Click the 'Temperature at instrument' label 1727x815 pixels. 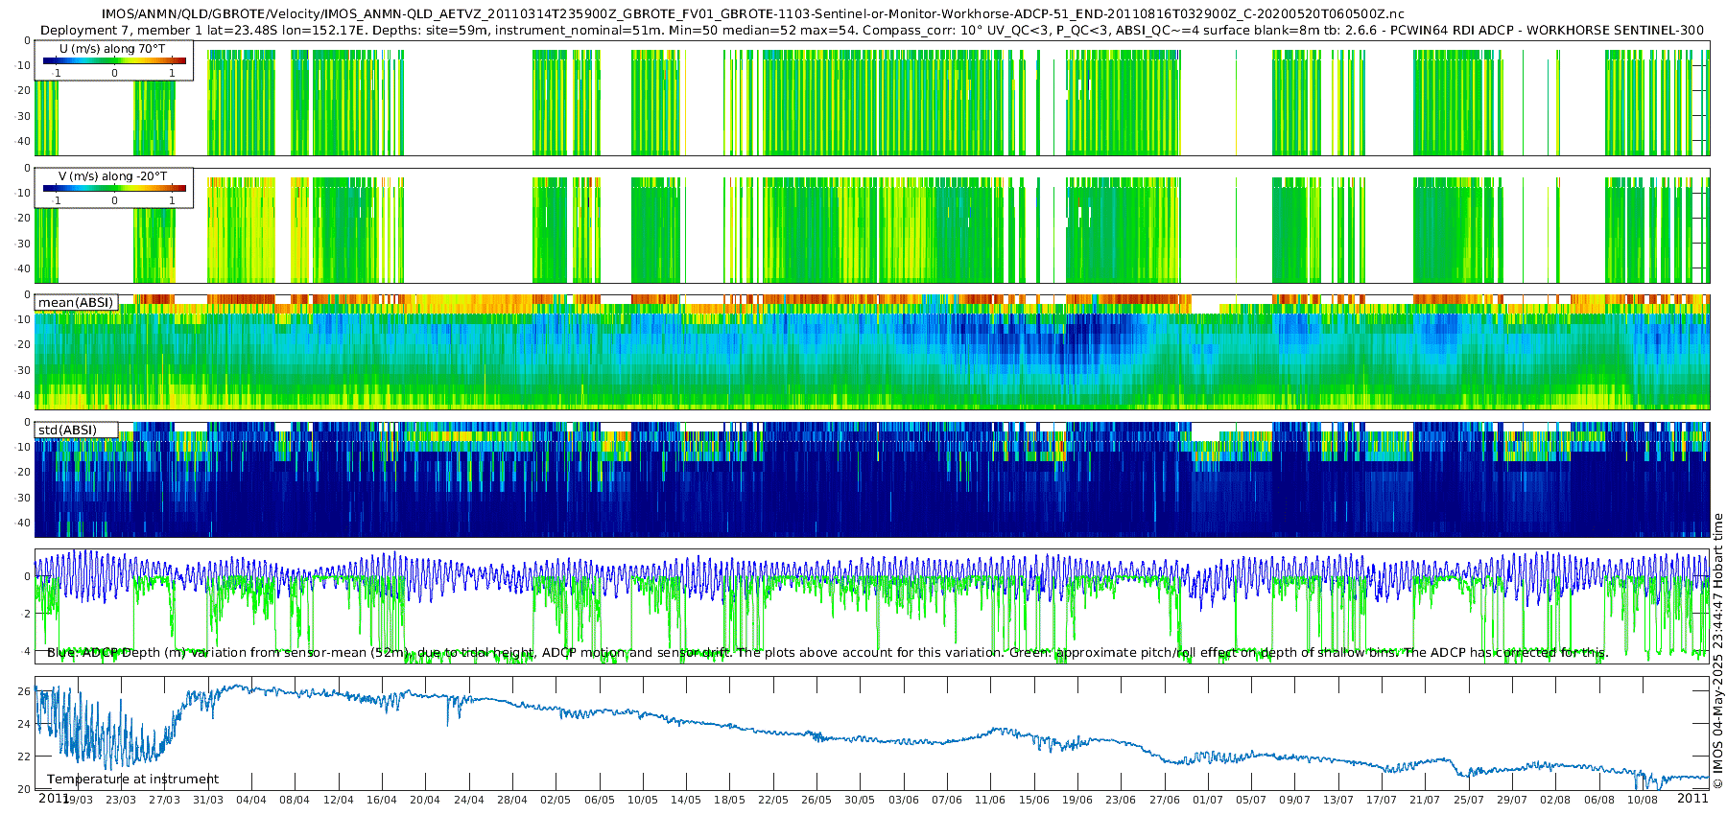[133, 780]
